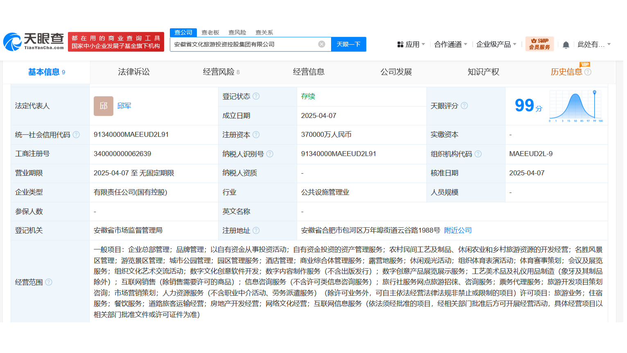The height and width of the screenshot is (353, 627).
Task: Switch to the 经营风险 tab
Action: pos(221,72)
